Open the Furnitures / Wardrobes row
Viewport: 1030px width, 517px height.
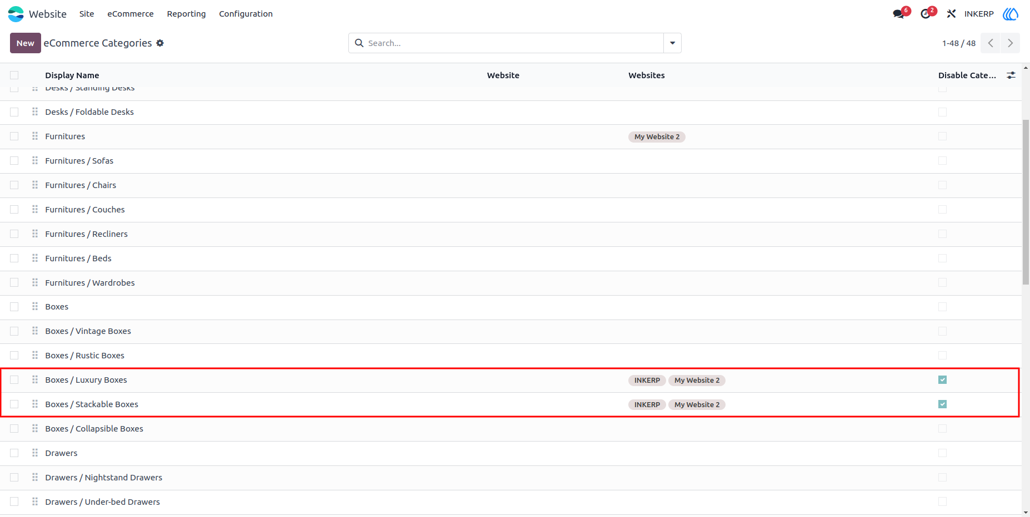tap(511, 283)
